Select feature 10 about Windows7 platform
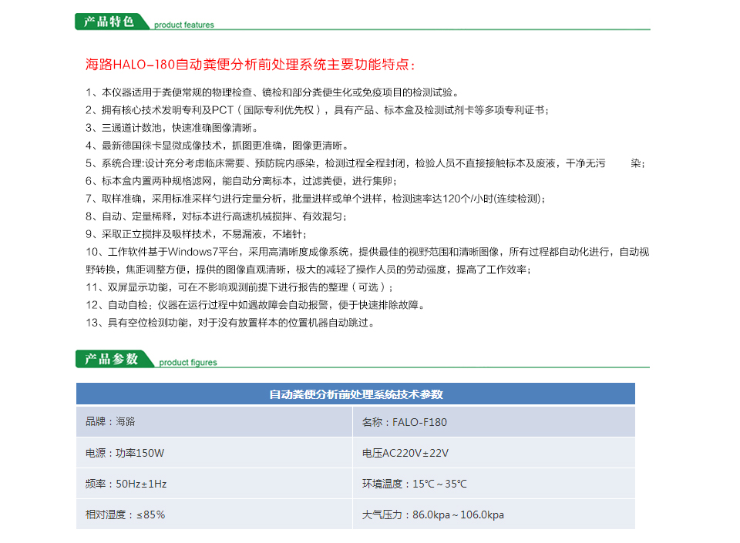 366,252
